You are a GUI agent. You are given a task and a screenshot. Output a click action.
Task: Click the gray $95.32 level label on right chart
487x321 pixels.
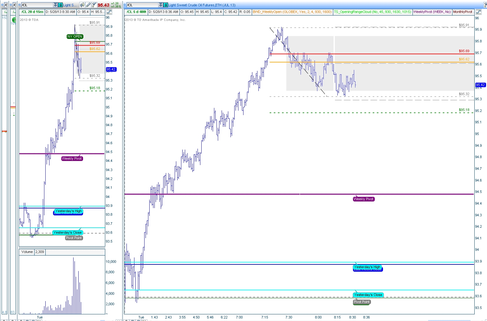[x=464, y=94]
